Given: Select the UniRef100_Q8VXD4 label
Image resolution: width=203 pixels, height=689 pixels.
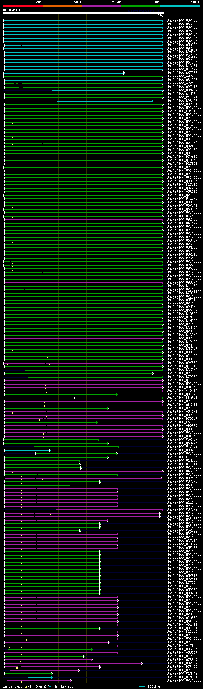Looking at the screenshot, I should coord(182,35).
